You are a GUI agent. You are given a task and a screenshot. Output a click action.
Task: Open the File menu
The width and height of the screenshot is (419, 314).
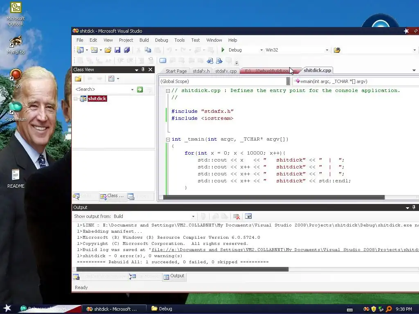coord(80,40)
